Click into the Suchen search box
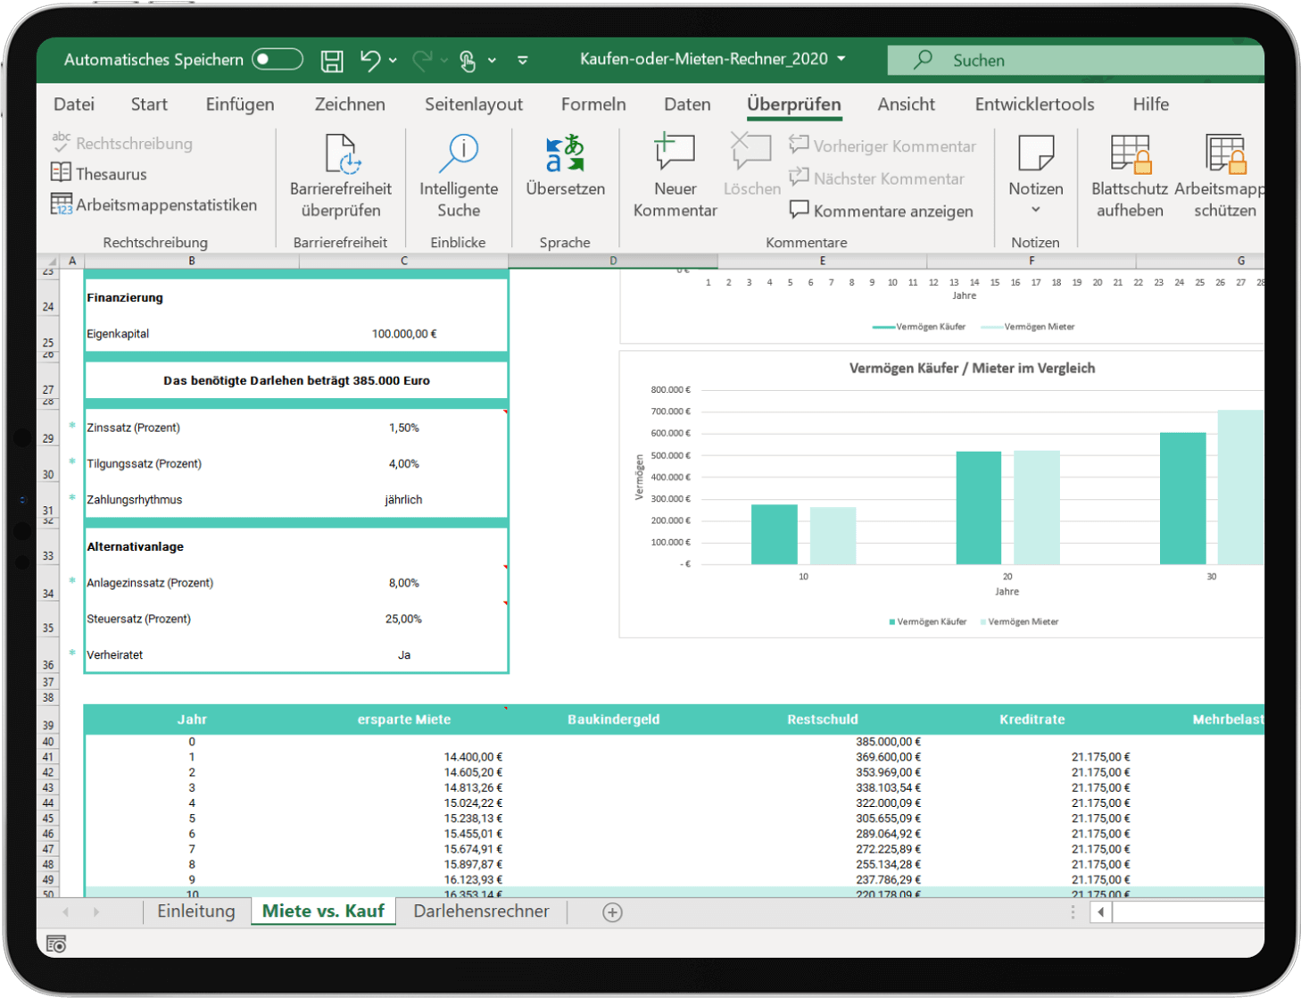This screenshot has height=998, width=1301. [1075, 60]
